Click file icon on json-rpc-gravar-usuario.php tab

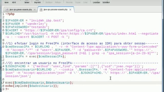7,10
